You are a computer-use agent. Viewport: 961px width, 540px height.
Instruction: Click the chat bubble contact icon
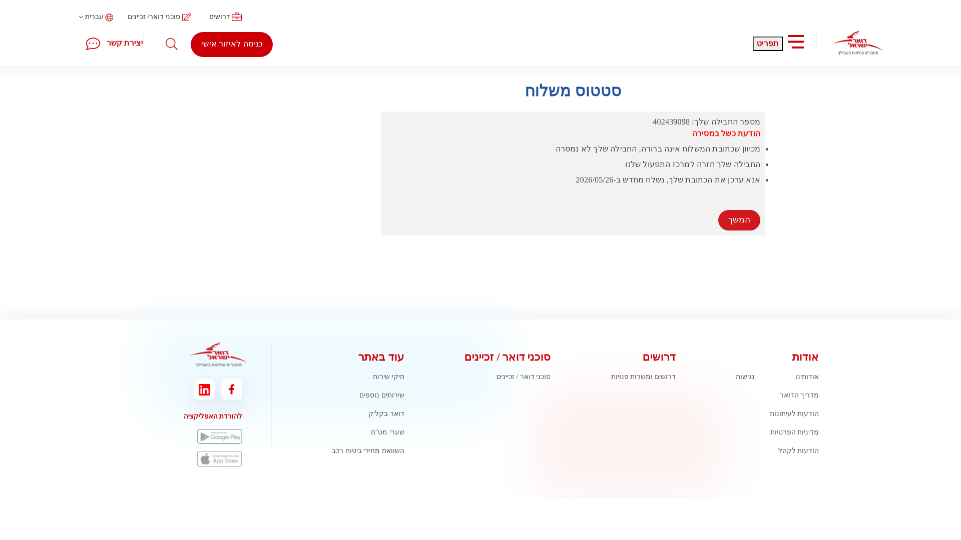[x=93, y=43]
